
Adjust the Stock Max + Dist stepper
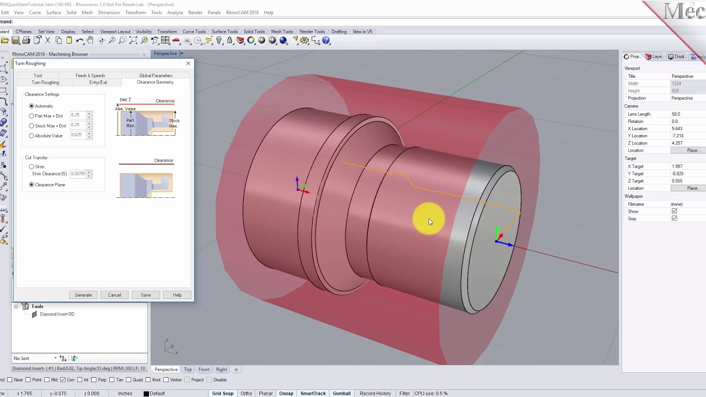(89, 125)
